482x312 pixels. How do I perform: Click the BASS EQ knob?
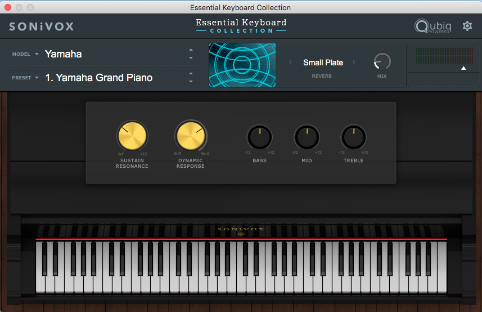tap(259, 137)
